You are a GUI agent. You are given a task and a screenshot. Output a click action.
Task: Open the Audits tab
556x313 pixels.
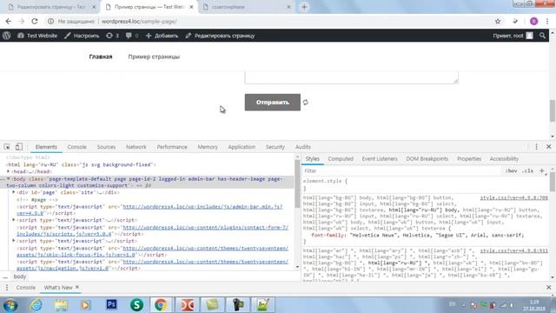point(303,147)
